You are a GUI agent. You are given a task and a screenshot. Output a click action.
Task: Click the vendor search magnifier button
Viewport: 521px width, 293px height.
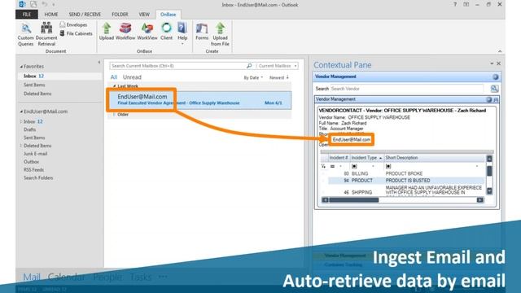pyautogui.click(x=494, y=89)
